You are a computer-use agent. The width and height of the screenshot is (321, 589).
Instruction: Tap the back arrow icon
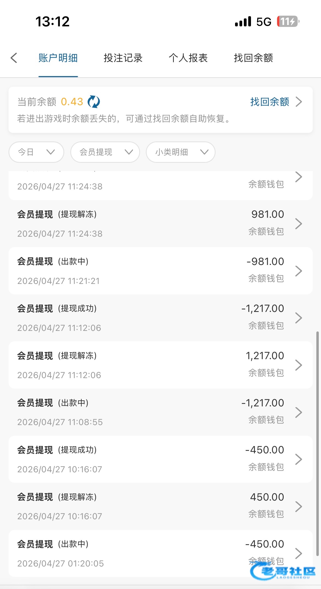(14, 58)
